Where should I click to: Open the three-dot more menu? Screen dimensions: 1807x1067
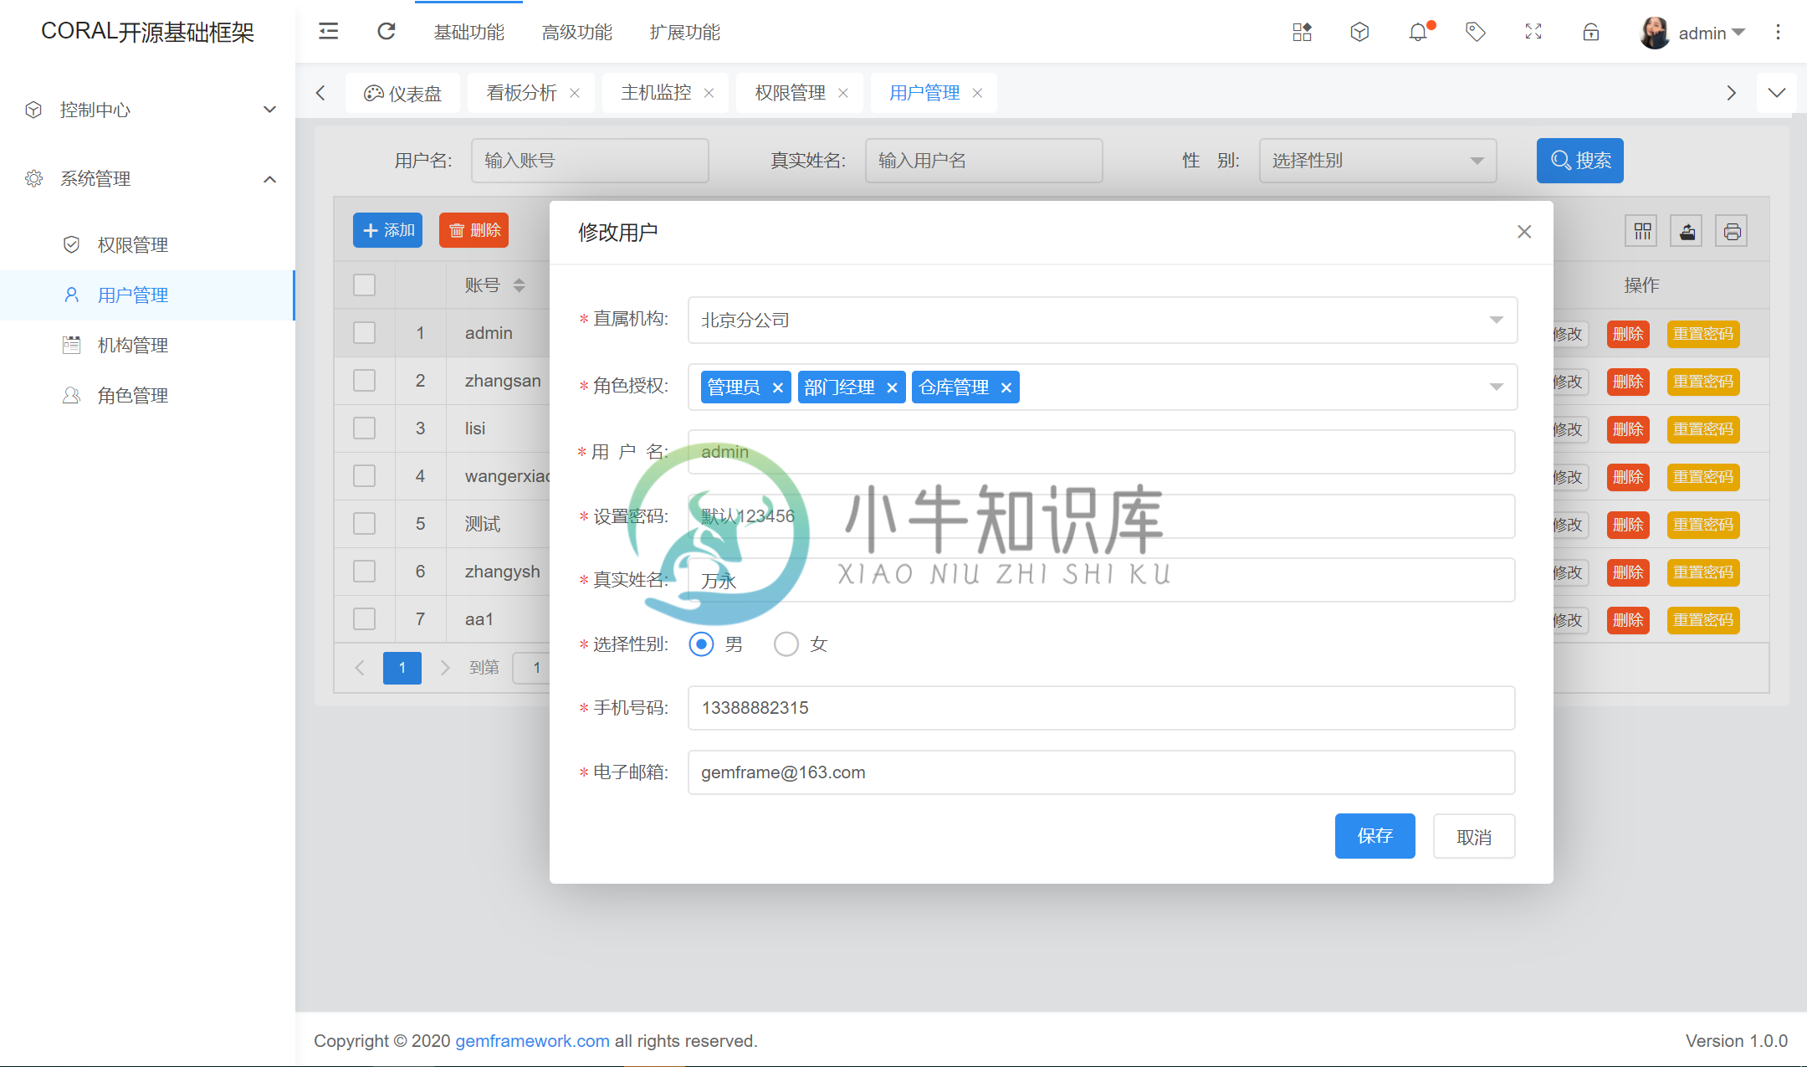1778,32
